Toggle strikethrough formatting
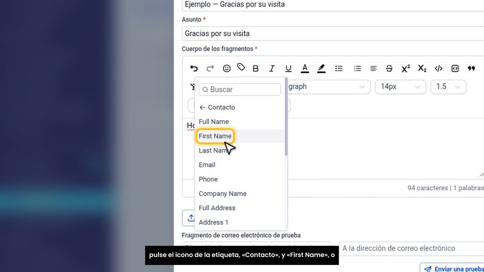484x272 pixels. coord(389,69)
